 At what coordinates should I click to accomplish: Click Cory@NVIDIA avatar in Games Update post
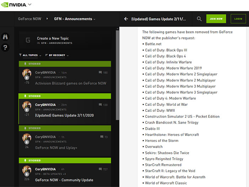pos(27,105)
